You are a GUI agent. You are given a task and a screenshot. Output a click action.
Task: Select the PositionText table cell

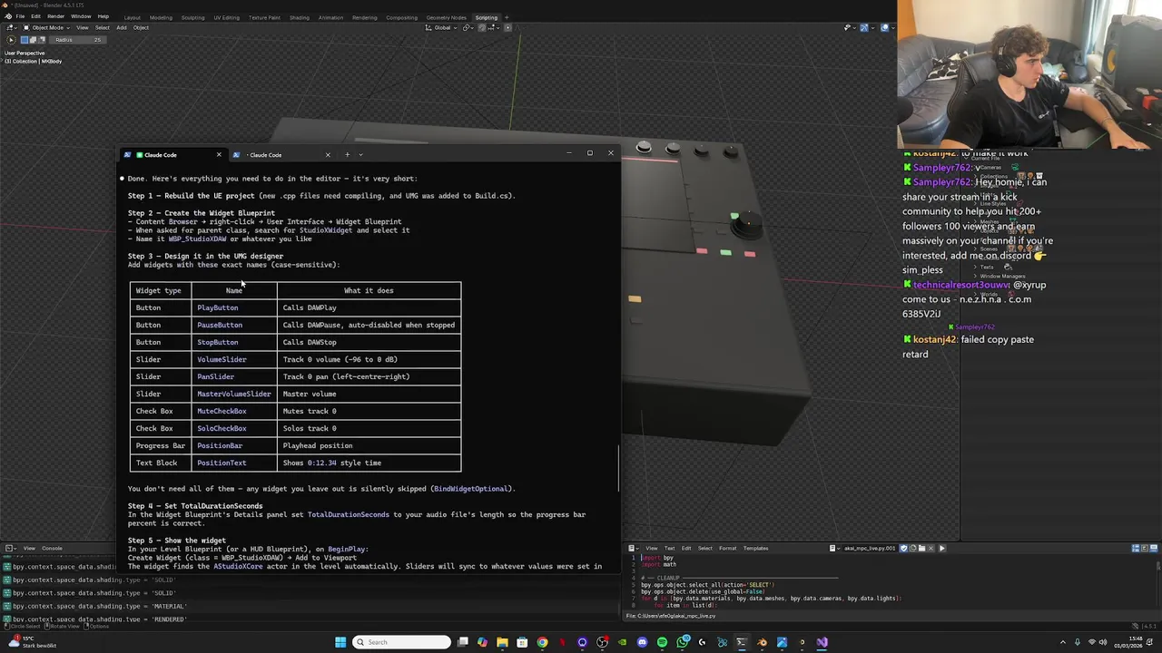[234, 463]
